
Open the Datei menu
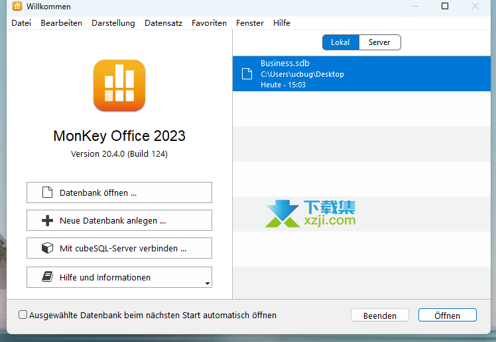21,23
